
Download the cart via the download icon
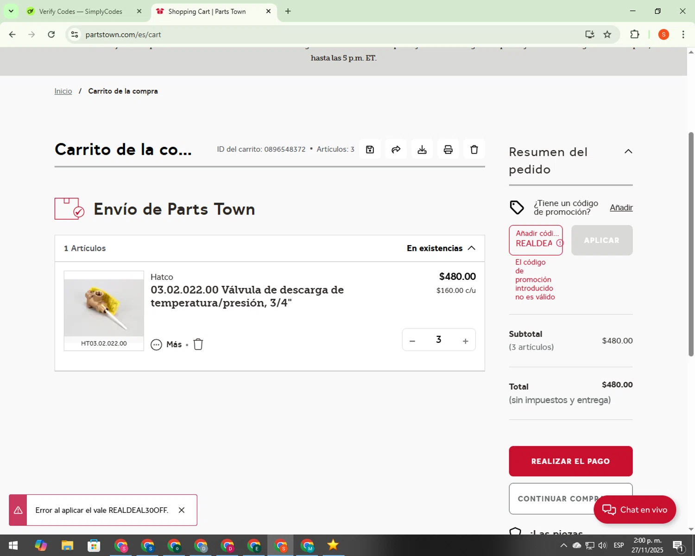422,149
